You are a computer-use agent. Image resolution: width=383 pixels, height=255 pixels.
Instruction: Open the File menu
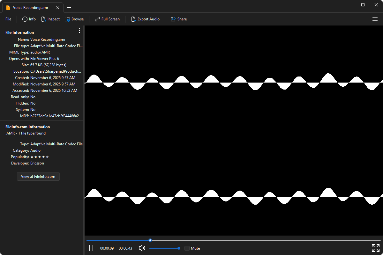tap(8, 19)
